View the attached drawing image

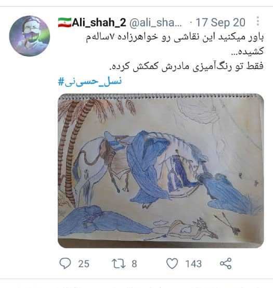161,171
